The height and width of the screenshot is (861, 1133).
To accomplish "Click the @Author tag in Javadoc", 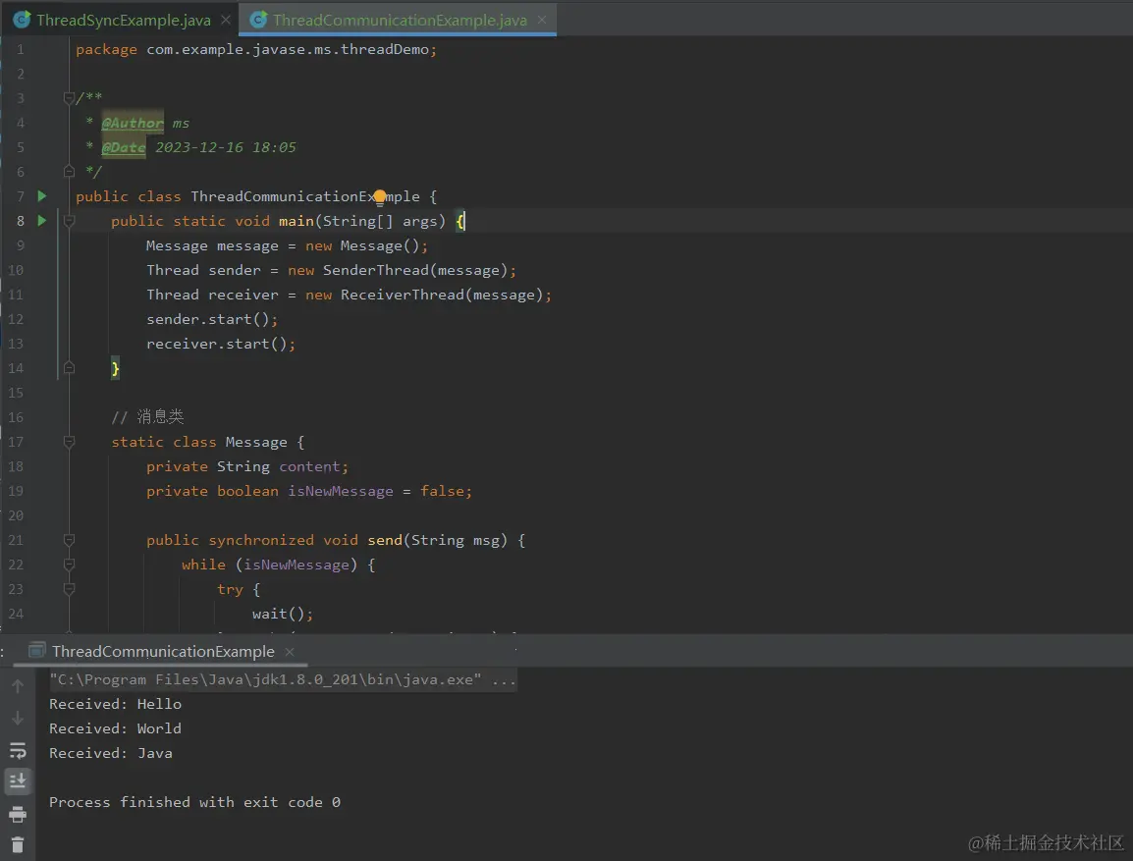I will [133, 123].
